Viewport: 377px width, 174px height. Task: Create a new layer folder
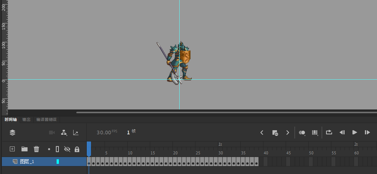point(25,149)
